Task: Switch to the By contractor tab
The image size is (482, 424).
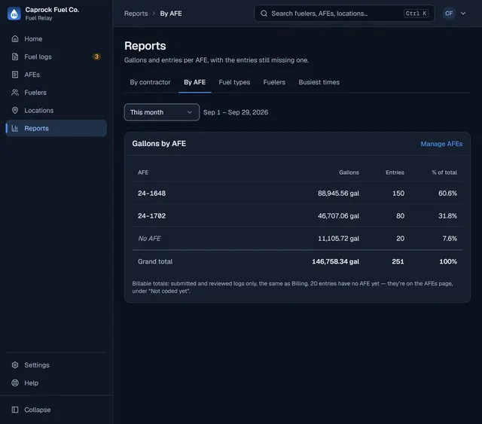Action: (150, 82)
